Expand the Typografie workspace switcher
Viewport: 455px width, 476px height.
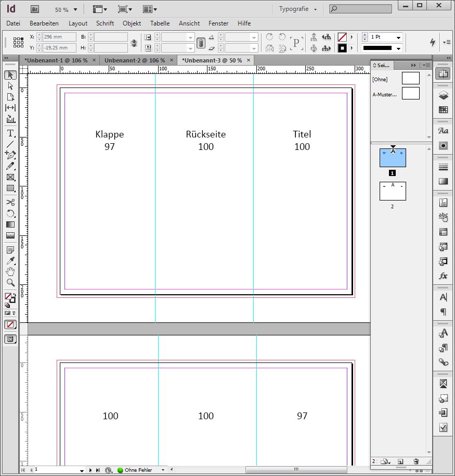pyautogui.click(x=297, y=9)
